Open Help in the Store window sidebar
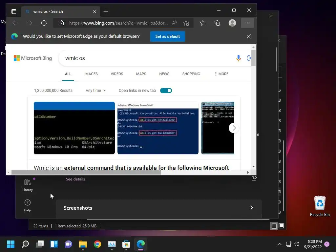The height and width of the screenshot is (252, 336). [x=28, y=206]
